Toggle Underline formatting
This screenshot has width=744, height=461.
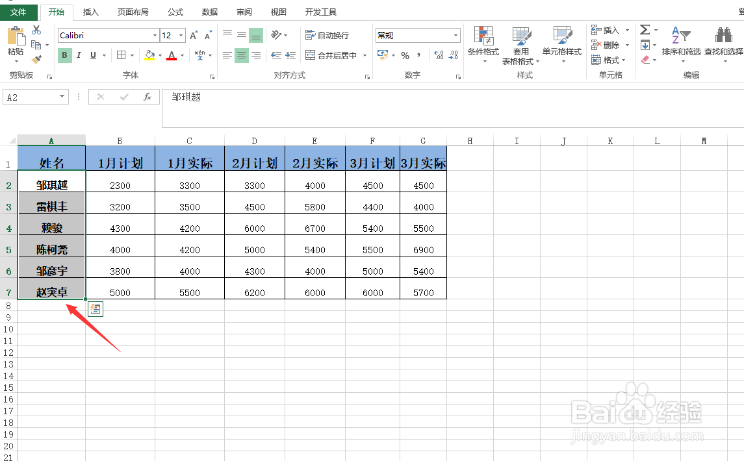pyautogui.click(x=93, y=55)
